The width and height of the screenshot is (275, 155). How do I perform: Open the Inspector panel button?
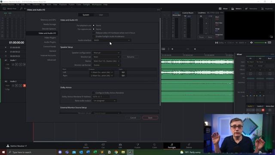pyautogui.click(x=267, y=9)
